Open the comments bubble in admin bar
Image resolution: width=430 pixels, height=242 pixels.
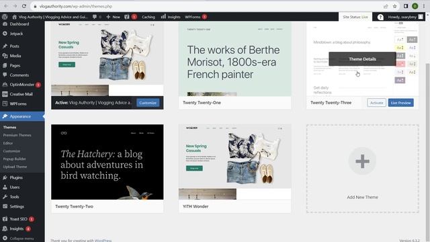pos(95,17)
